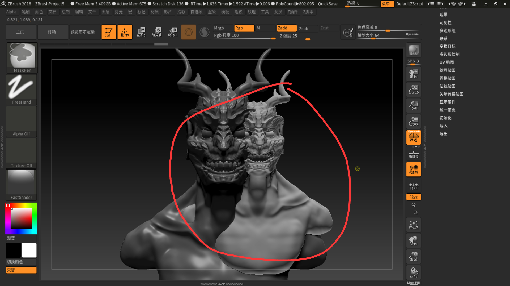The height and width of the screenshot is (286, 510).
Task: Click the AC50% half-size icon
Action: (x=413, y=121)
